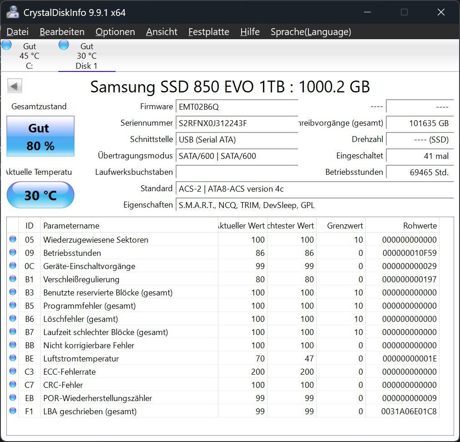Click status orb for Geräte-Einschaltvorgänge row

13,265
